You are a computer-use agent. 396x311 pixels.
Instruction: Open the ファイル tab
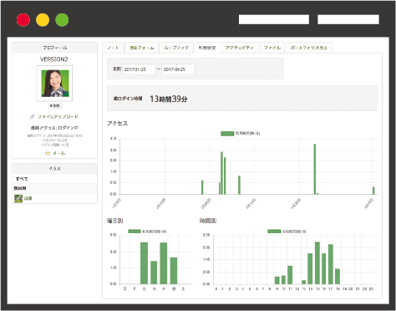(x=272, y=48)
